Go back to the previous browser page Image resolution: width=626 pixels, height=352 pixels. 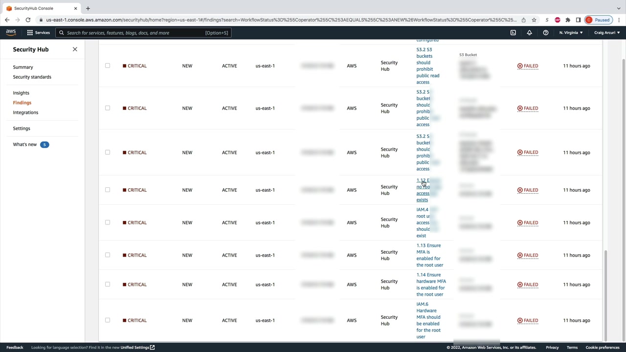[7, 20]
